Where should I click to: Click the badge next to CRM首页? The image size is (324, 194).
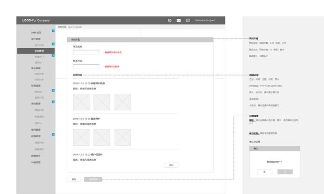[x=53, y=31]
